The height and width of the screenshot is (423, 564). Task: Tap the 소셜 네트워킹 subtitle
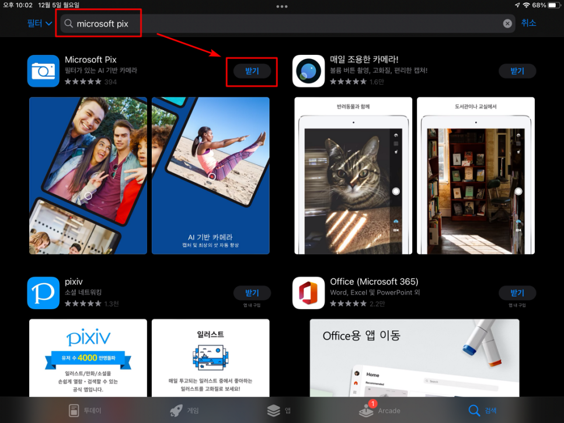[x=83, y=292]
